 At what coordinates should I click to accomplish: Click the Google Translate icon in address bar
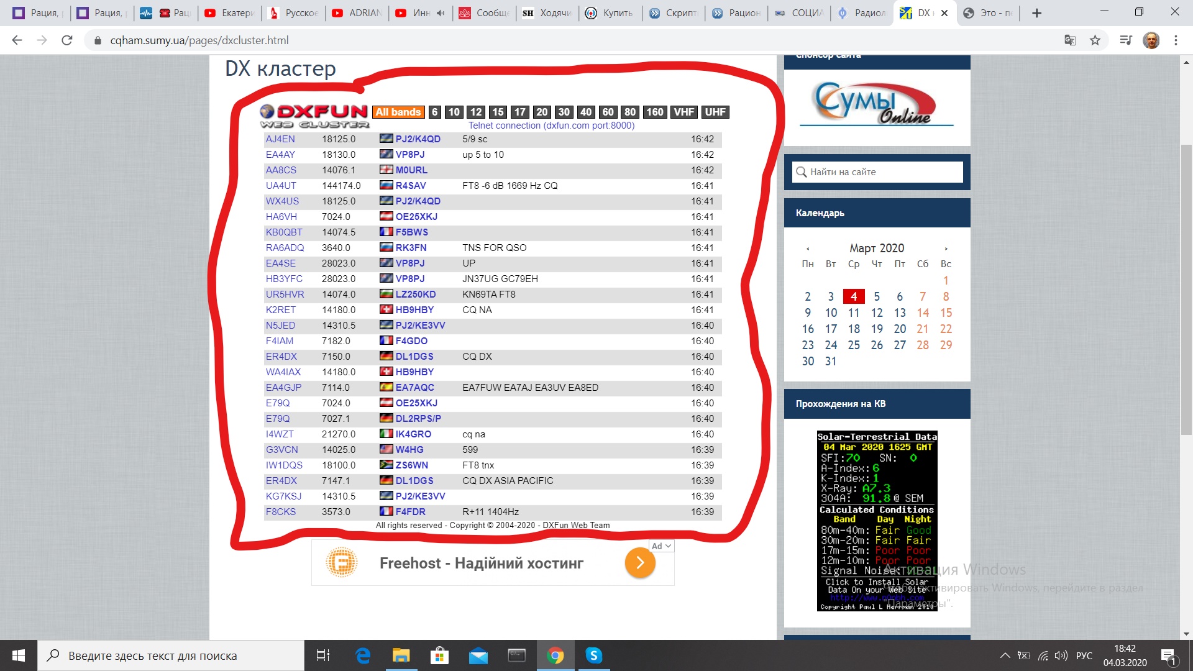click(1070, 40)
